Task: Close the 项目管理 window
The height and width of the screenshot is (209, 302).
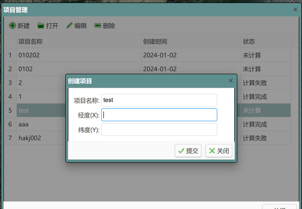Action: (x=295, y=10)
